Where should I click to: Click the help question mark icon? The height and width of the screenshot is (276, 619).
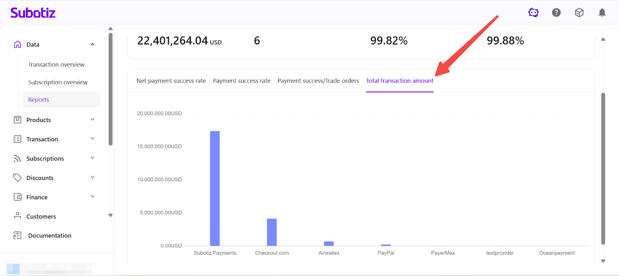pos(556,13)
